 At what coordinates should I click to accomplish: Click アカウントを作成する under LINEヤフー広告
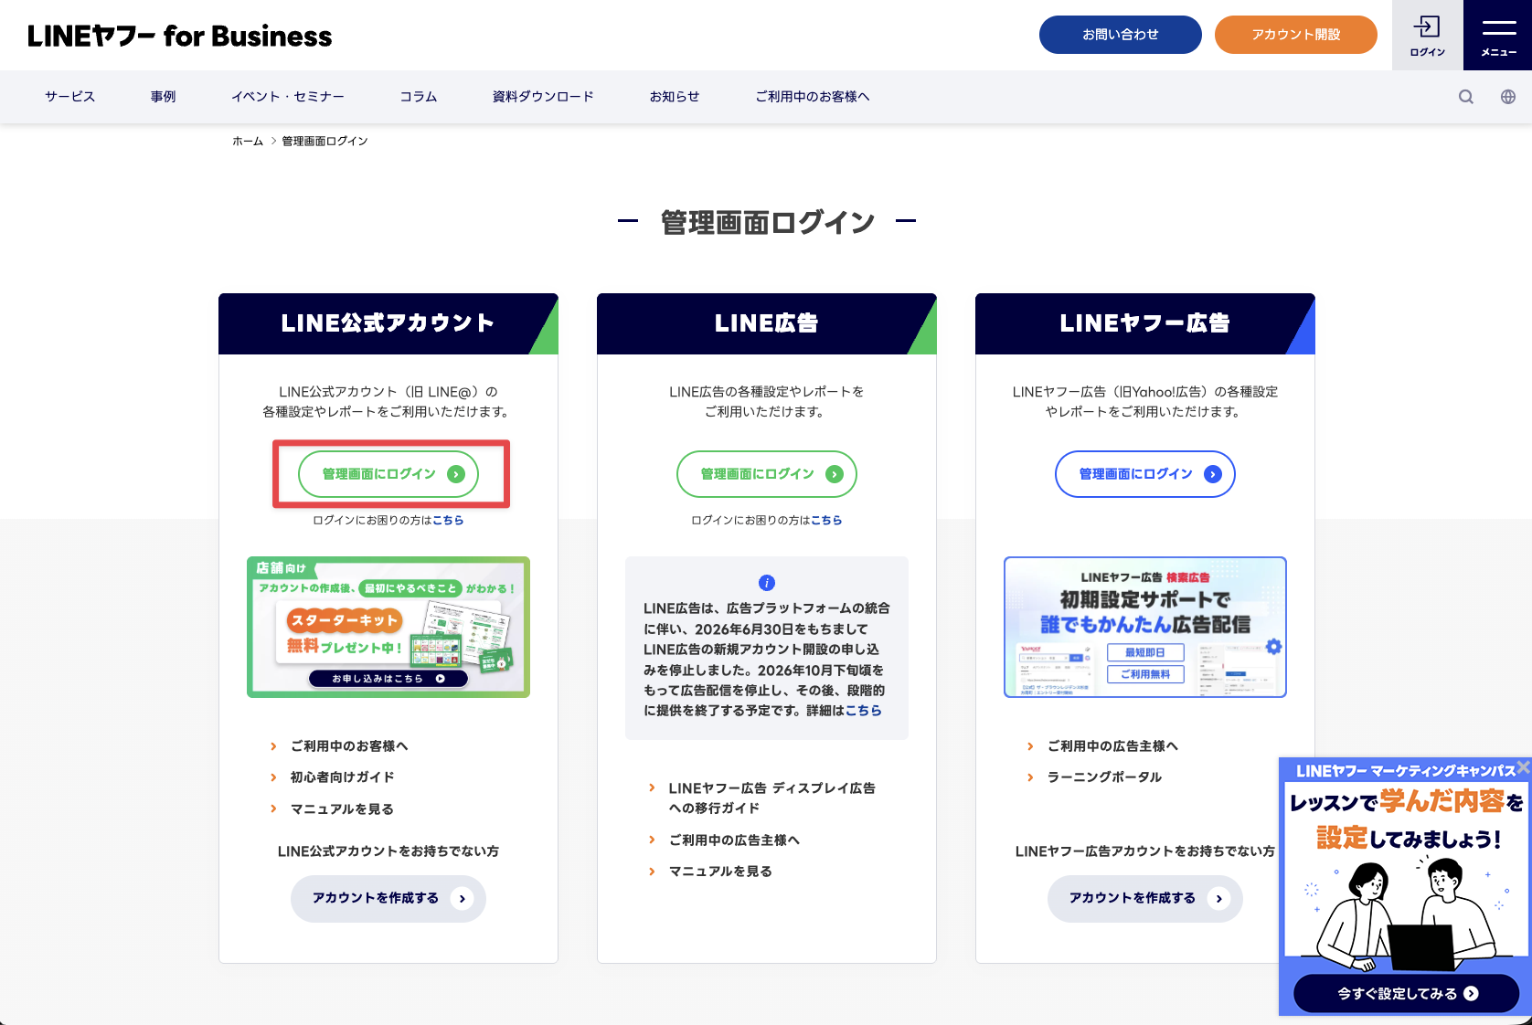pos(1145,899)
